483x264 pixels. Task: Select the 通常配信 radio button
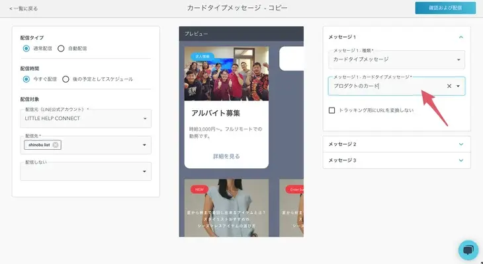(26, 48)
